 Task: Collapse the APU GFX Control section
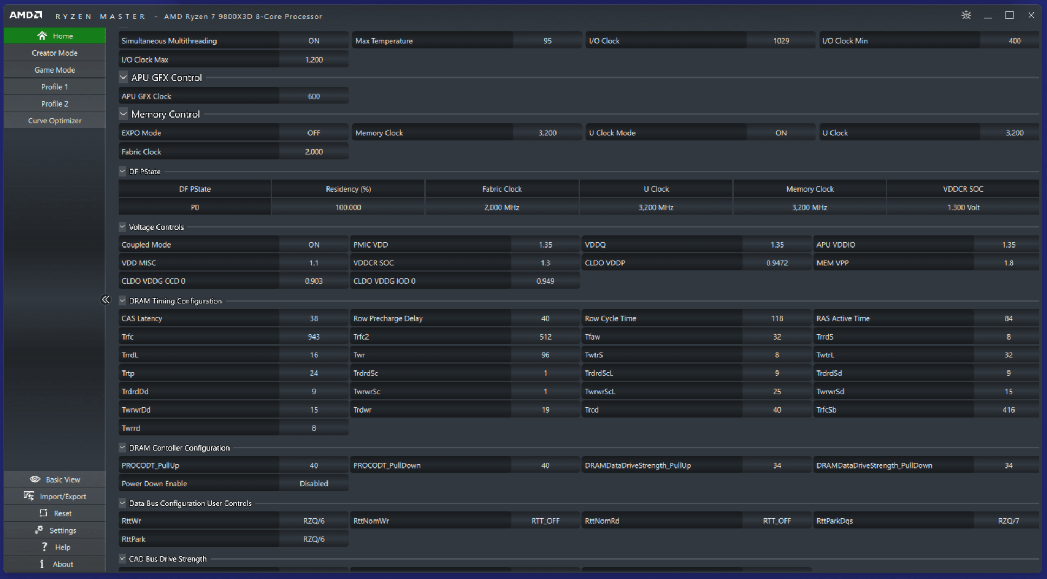[x=123, y=77]
